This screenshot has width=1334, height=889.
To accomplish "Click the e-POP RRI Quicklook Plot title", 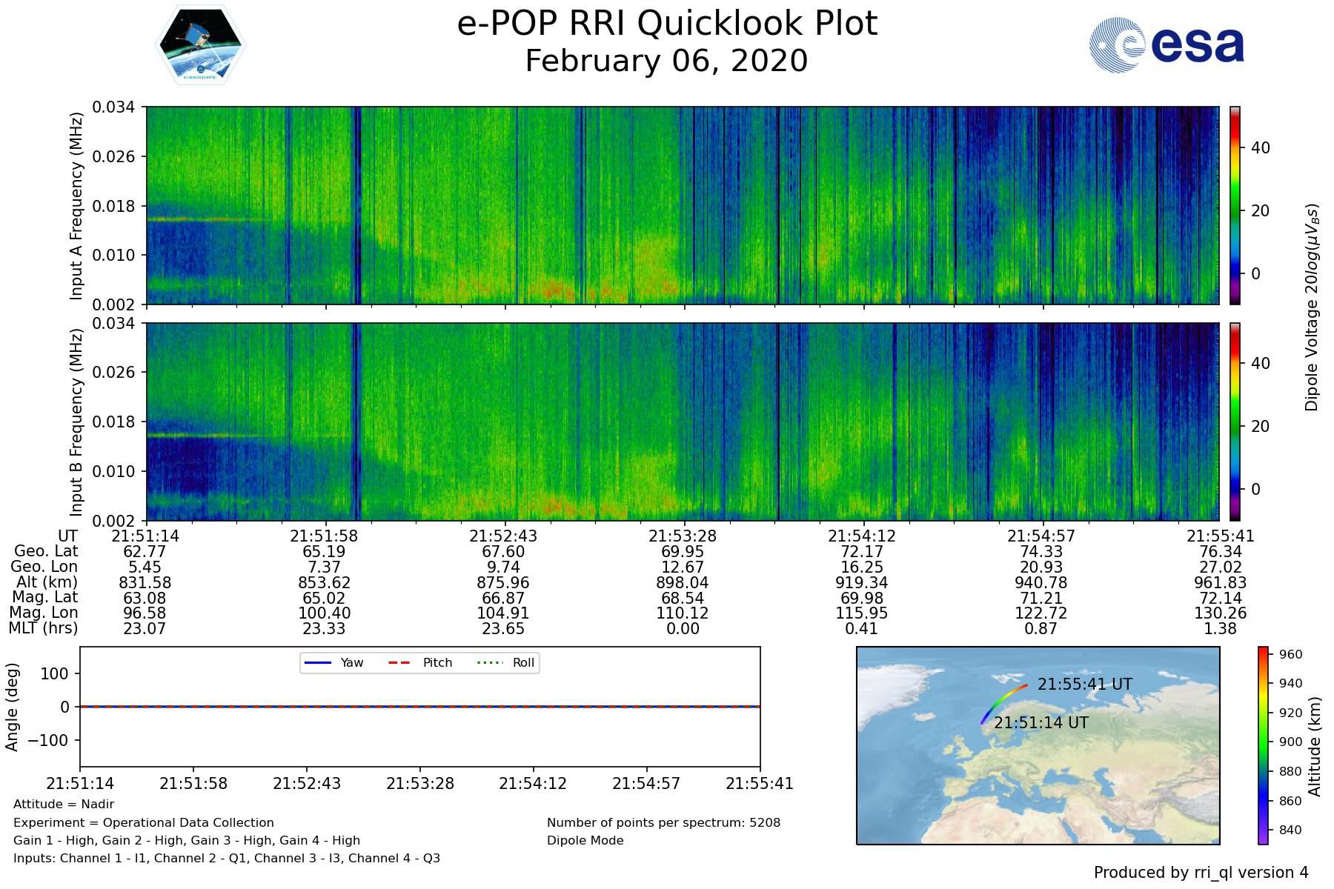I will pos(667,24).
